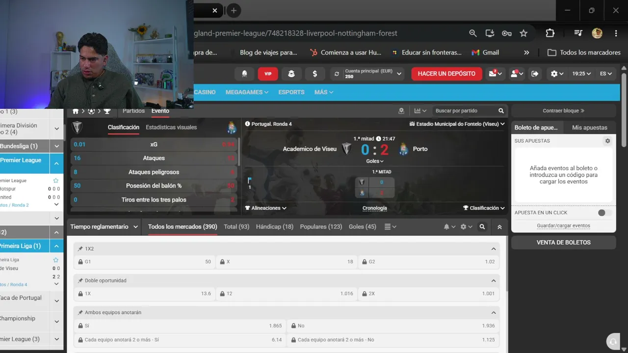Click the magnifier in match search box
Screen dimensions: 628x353
coord(501,111)
